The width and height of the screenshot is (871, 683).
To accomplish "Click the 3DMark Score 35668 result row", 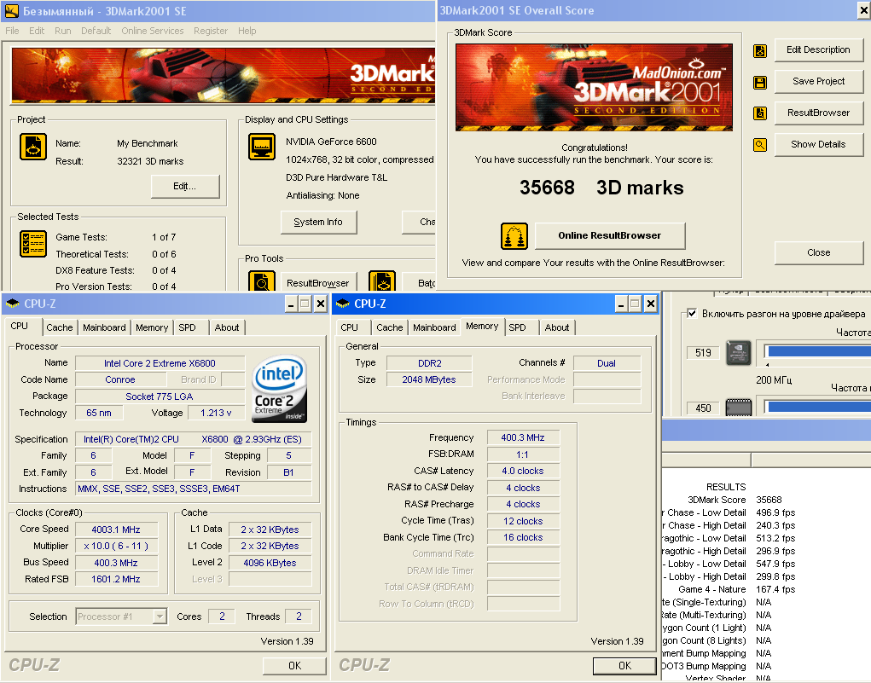I will pos(735,500).
